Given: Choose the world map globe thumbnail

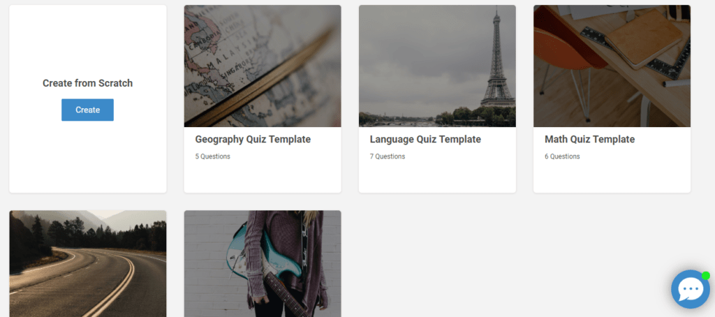Looking at the screenshot, I should click(263, 66).
